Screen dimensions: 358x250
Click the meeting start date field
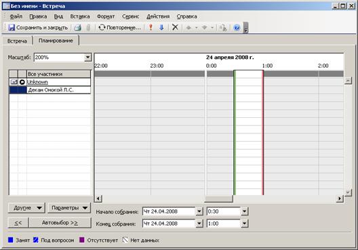[x=169, y=211]
